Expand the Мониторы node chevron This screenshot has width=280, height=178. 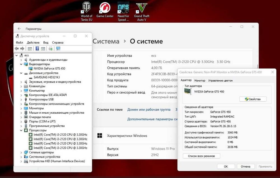(21, 108)
